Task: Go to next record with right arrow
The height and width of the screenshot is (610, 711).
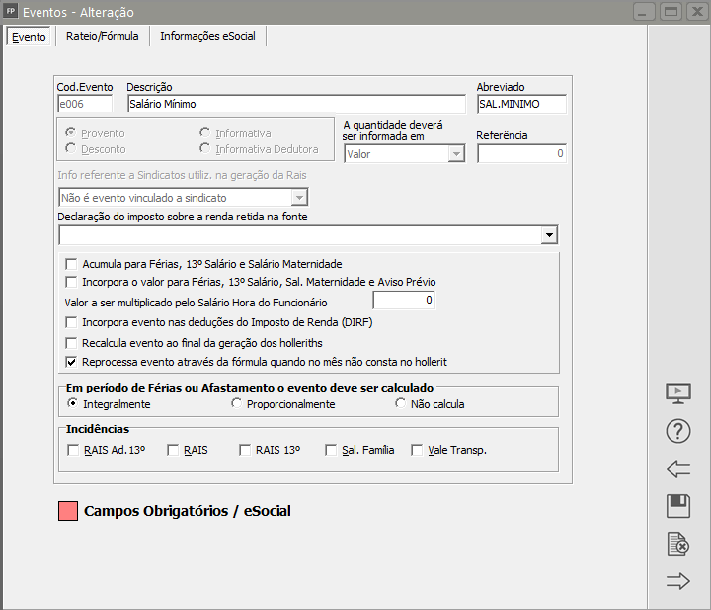Action: [678, 581]
